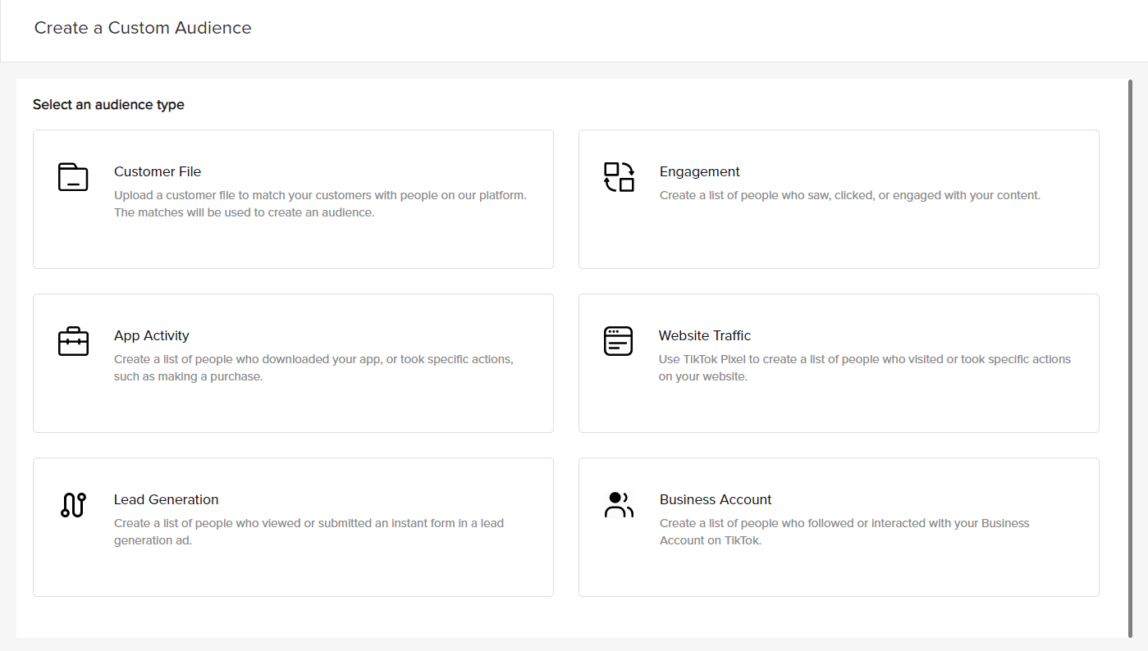
Task: Select the Customer File heading
Action: pos(158,171)
